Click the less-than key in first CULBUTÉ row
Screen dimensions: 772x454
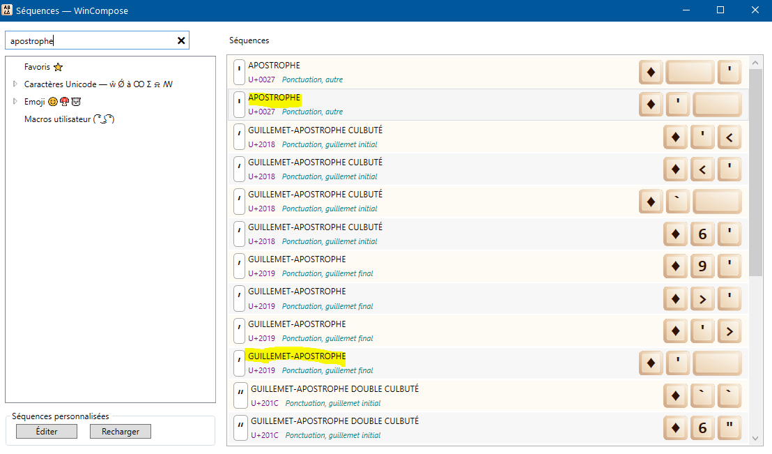[x=729, y=137]
